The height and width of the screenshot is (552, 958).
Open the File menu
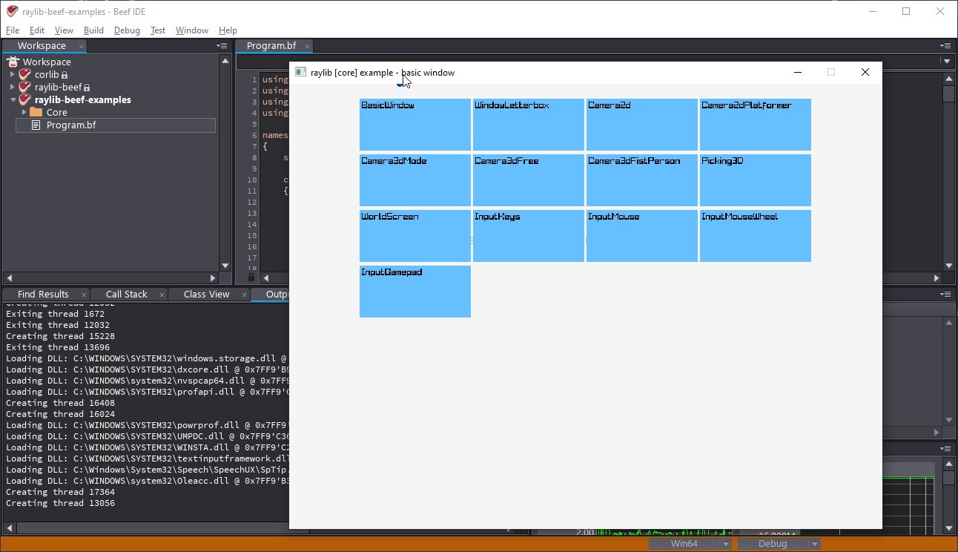(13, 30)
